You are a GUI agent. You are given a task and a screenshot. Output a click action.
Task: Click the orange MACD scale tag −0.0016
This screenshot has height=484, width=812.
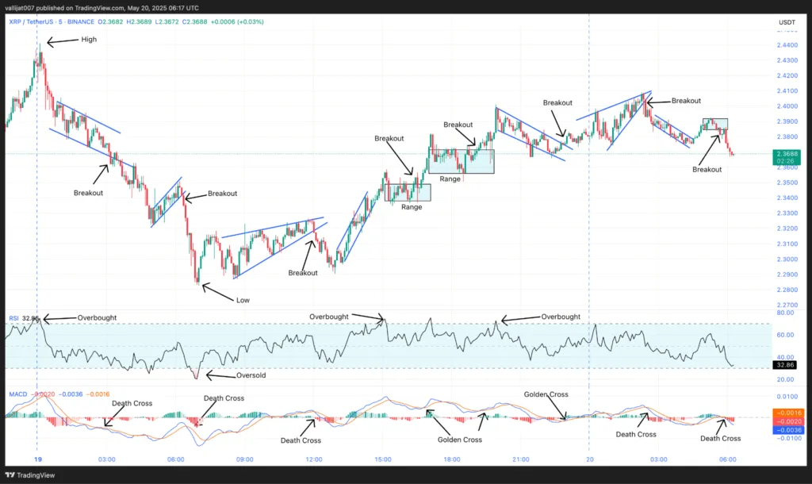tap(787, 413)
